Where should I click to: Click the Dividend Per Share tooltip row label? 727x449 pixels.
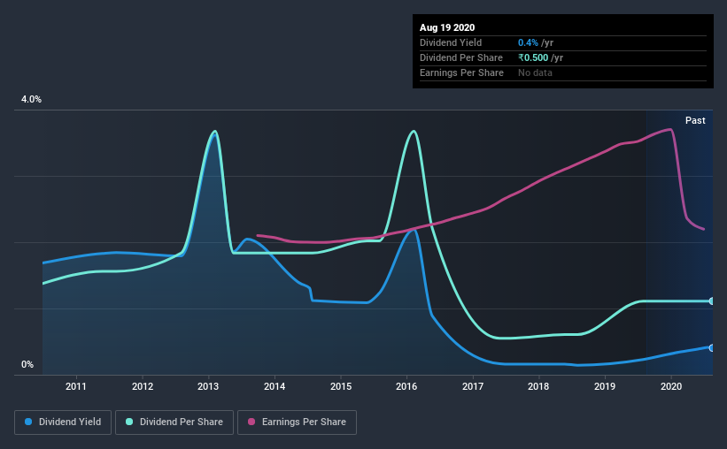coord(460,57)
